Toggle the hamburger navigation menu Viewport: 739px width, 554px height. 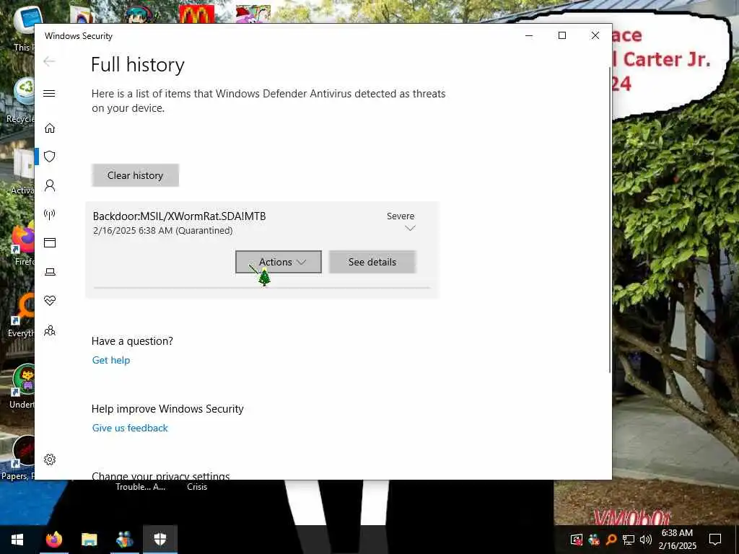(x=49, y=93)
